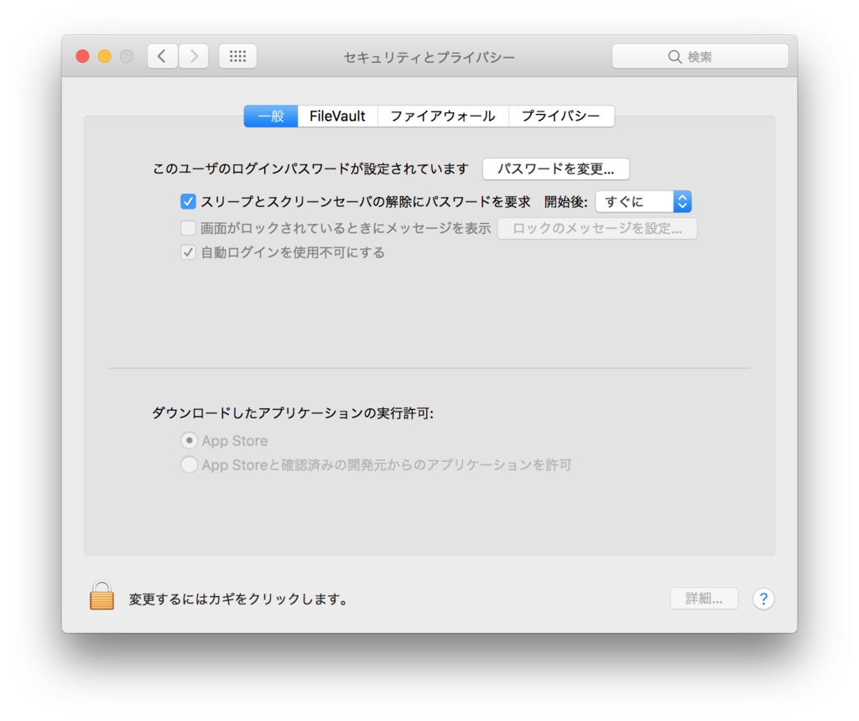
Task: Go back with the left chevron button
Action: click(162, 56)
